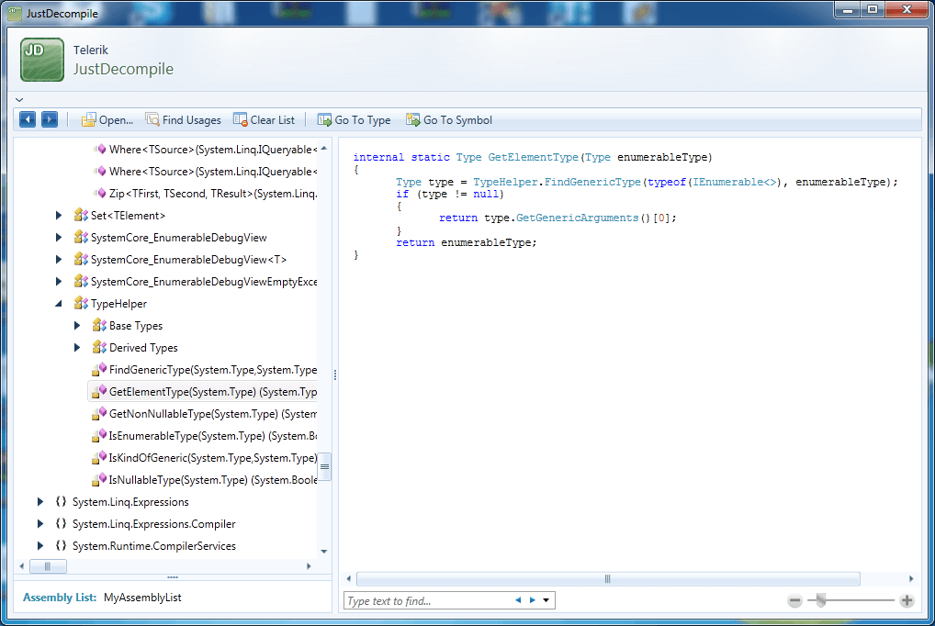Expand the Derived Types node
This screenshot has height=626, width=935.
(77, 348)
